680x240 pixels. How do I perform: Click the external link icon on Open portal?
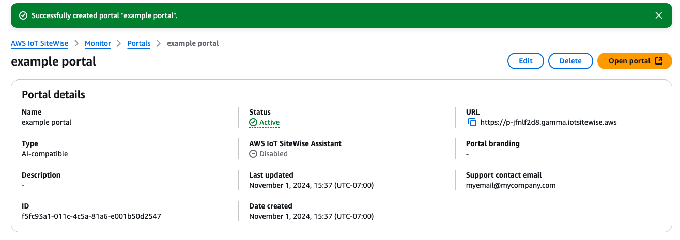[659, 61]
